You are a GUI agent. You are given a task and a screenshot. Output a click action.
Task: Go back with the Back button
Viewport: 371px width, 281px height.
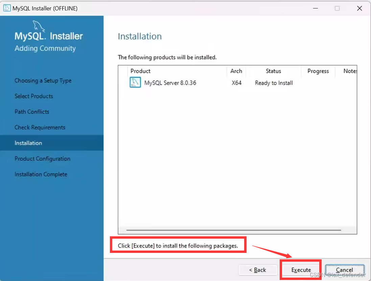pos(258,270)
